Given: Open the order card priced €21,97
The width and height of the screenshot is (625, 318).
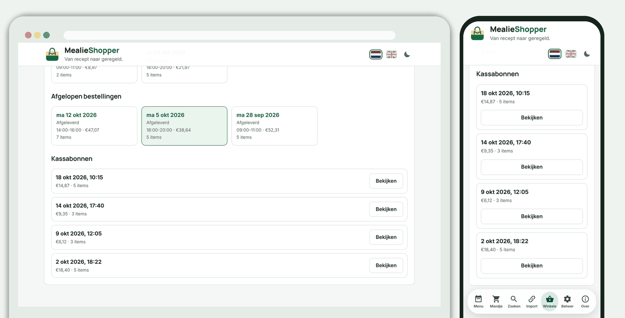Looking at the screenshot, I should click(184, 74).
